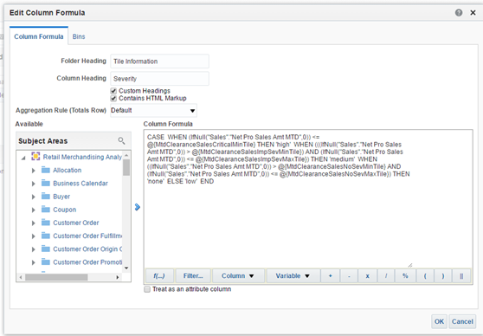
Task: Expand the Customer Order Fulfillment folder
Action: click(33, 236)
